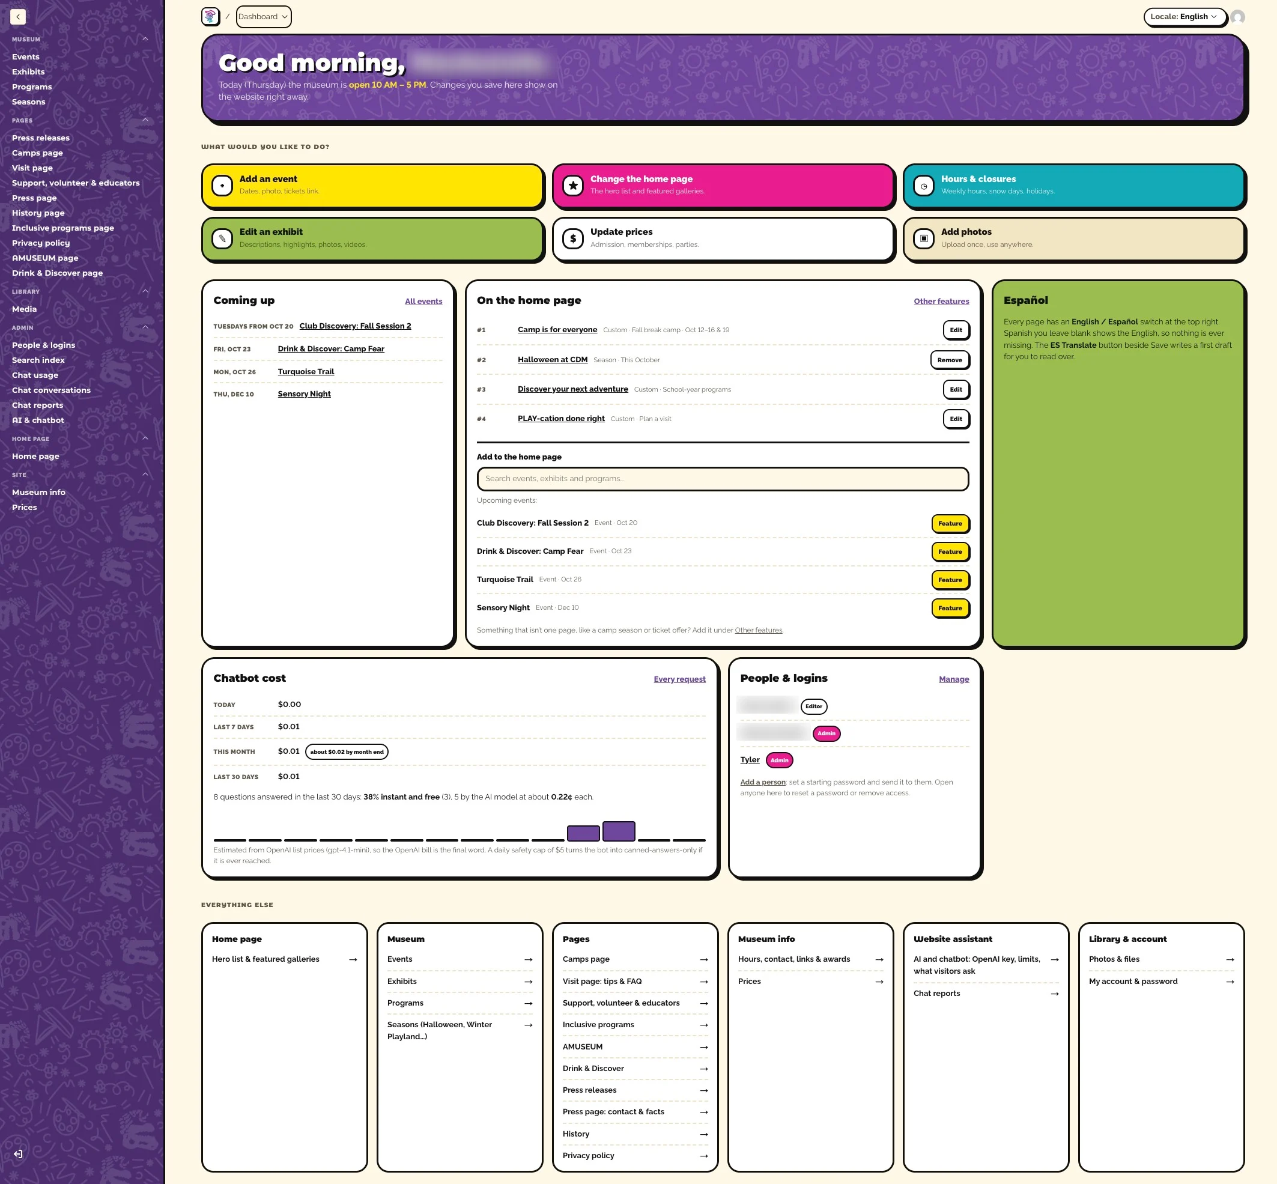Viewport: 1277px width, 1184px height.
Task: Click the star icon on Change the home page
Action: (573, 185)
